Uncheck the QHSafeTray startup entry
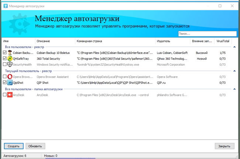This screenshot has width=240, height=159. (x=5, y=58)
